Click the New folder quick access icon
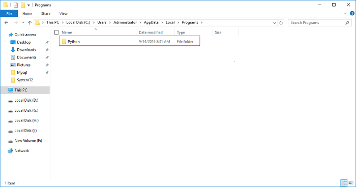 pos(23,5)
